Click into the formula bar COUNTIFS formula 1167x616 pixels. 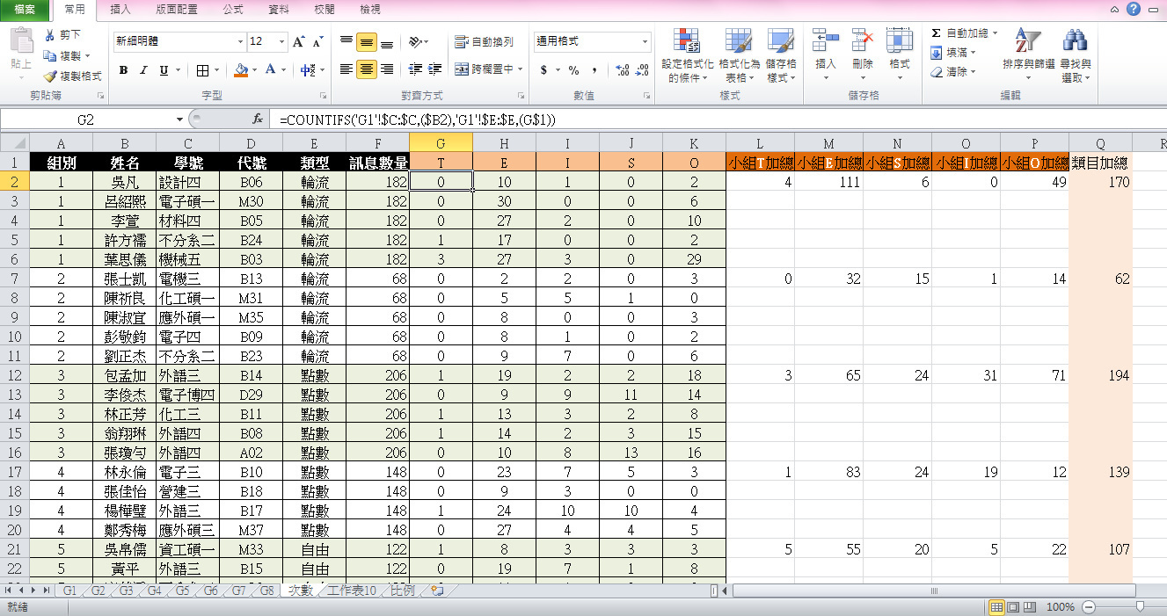418,119
